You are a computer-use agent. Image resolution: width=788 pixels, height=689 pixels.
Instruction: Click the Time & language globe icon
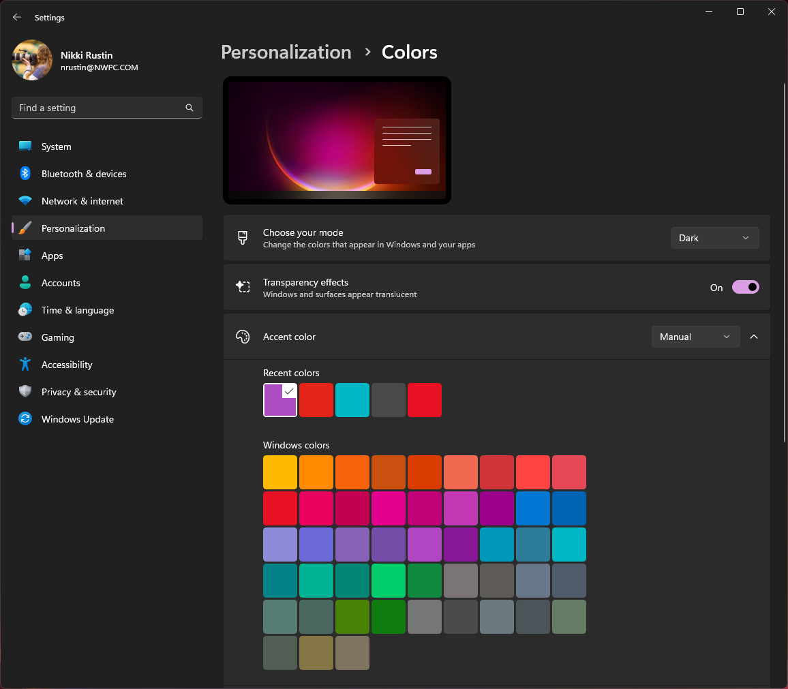pyautogui.click(x=25, y=309)
